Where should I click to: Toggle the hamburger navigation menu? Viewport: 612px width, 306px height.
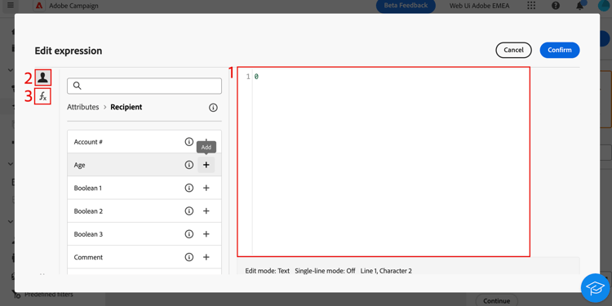[11, 5]
